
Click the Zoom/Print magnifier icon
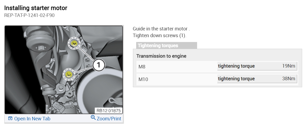pyautogui.click(x=93, y=118)
